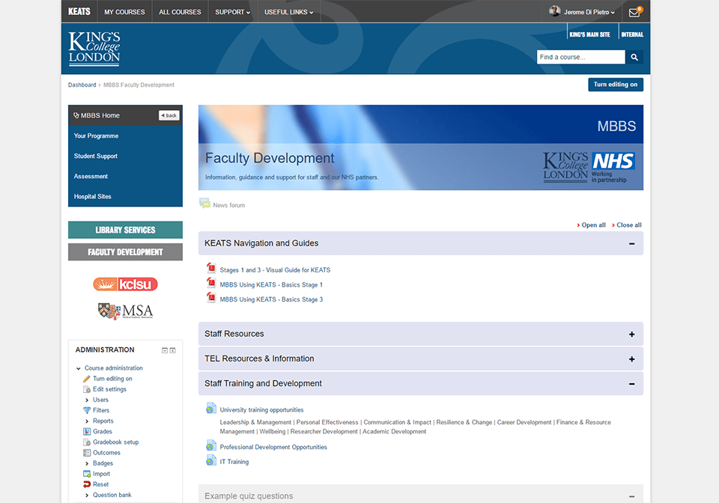
Task: Click the NHS partnership logo in banner
Action: (x=613, y=167)
